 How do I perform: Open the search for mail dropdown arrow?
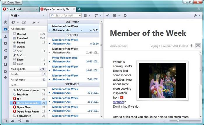(x=79, y=15)
